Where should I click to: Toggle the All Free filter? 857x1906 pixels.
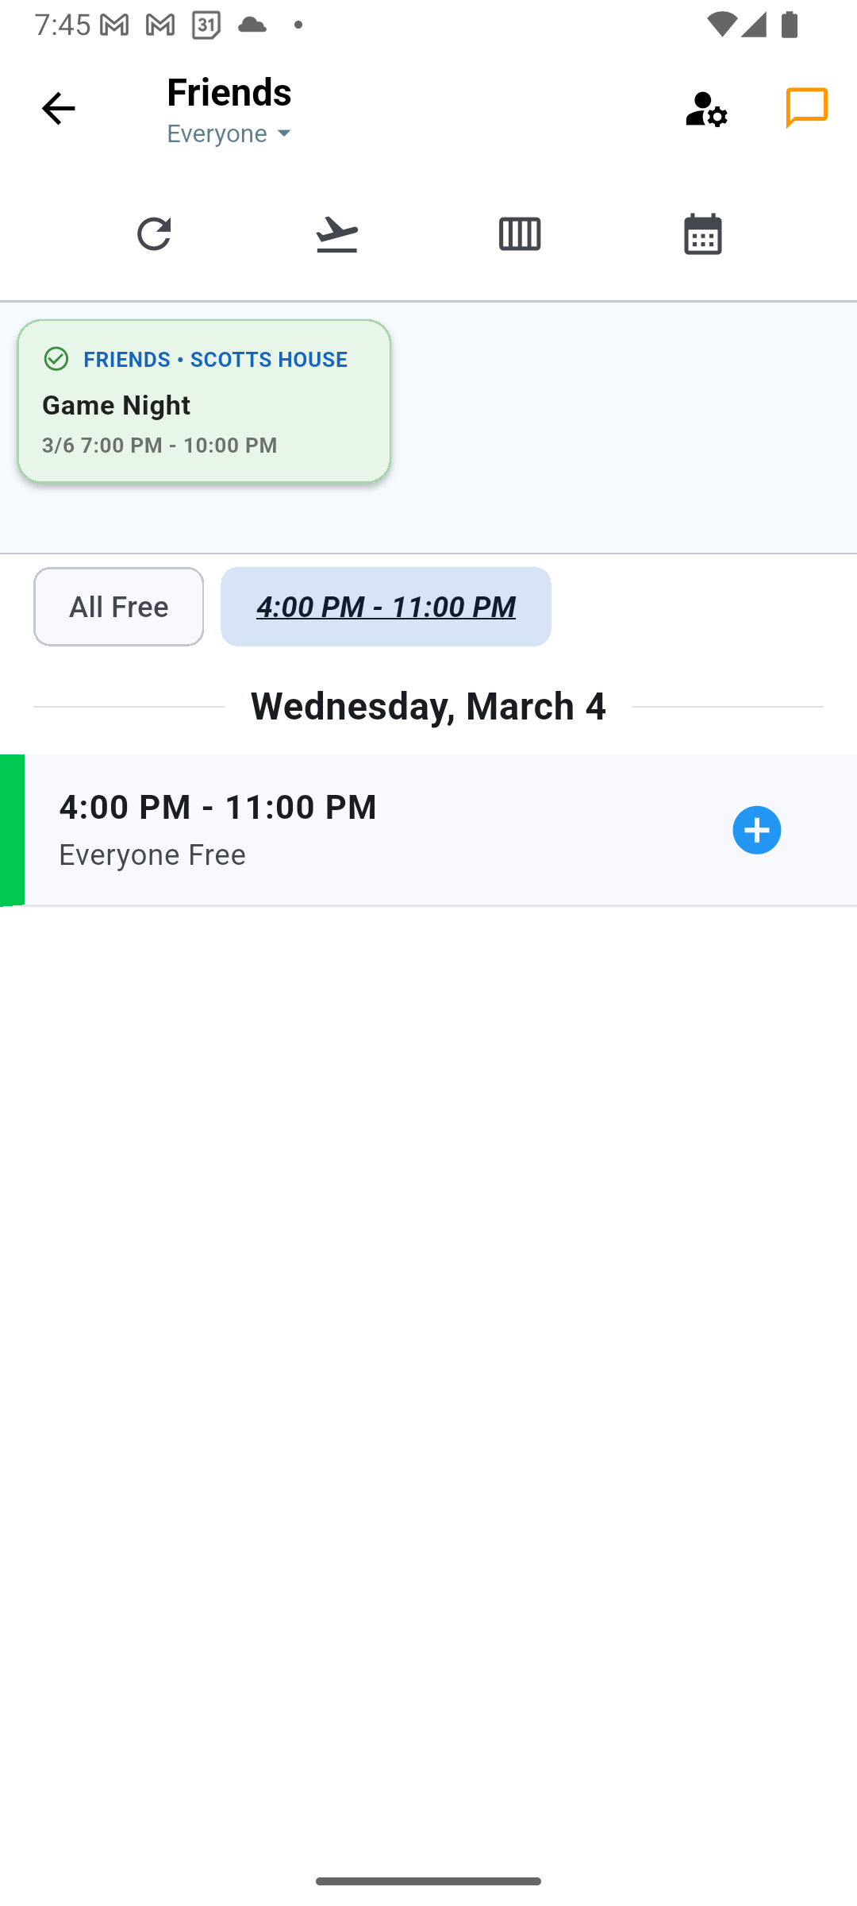(x=118, y=607)
